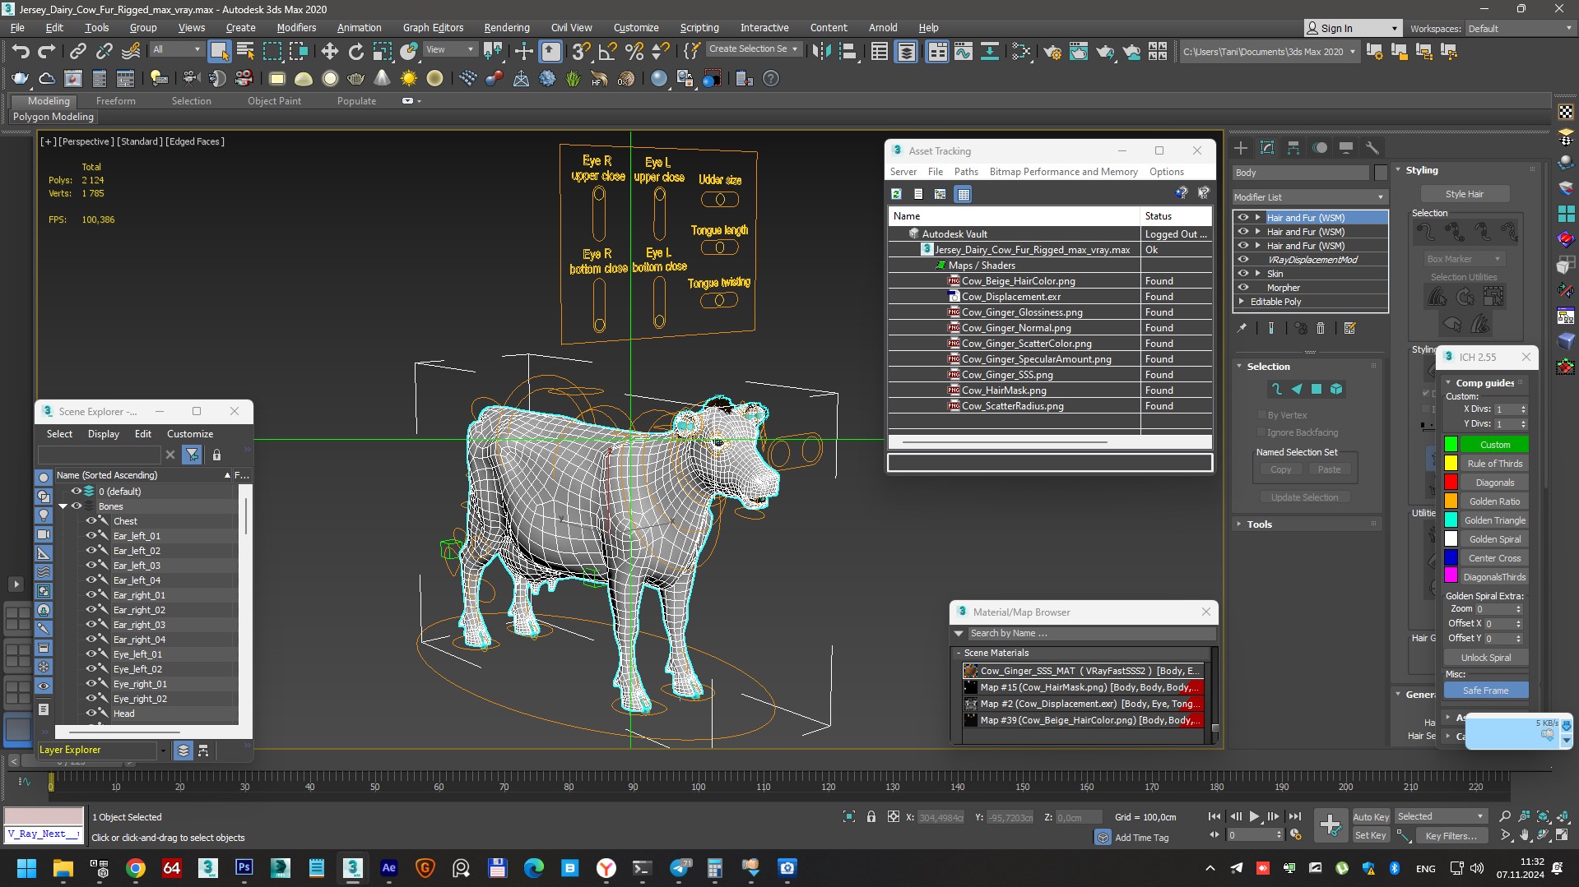
Task: Open the Rendering menu
Action: point(507,27)
